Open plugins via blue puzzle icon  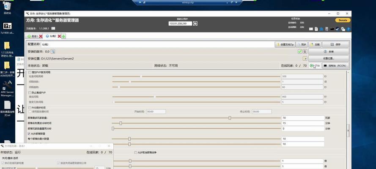[321, 29]
